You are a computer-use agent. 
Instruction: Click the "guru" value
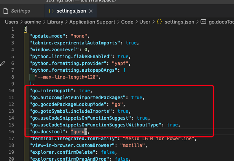coord(79,132)
